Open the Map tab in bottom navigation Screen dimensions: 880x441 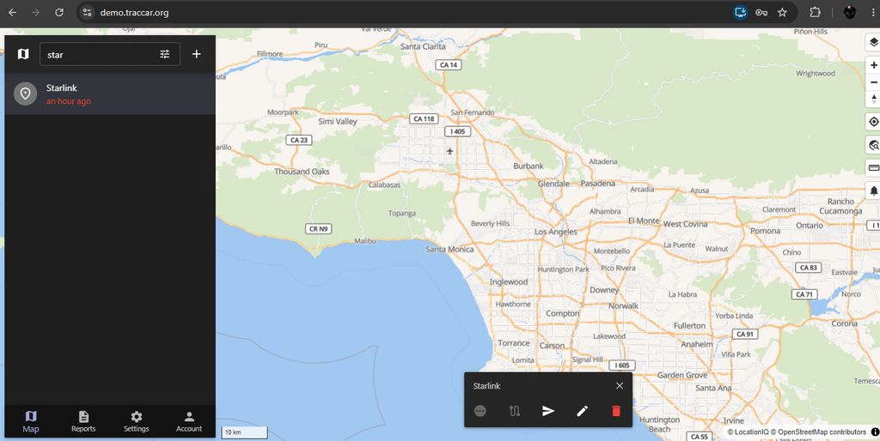point(31,421)
